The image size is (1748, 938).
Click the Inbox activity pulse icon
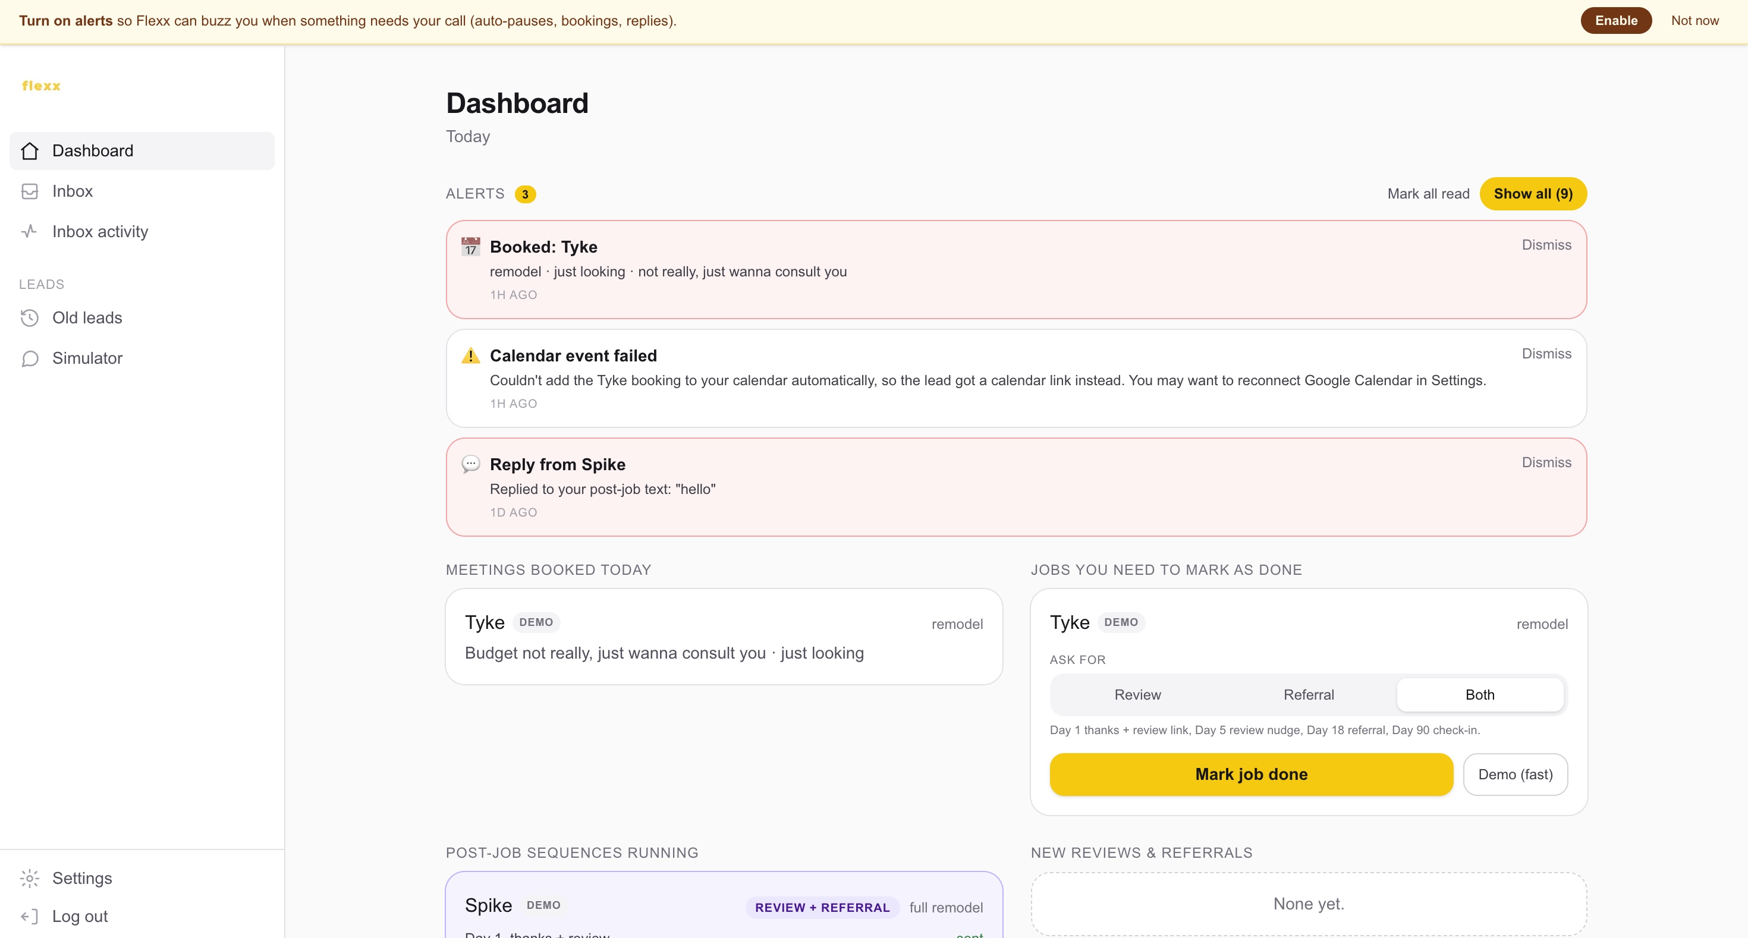pos(30,231)
